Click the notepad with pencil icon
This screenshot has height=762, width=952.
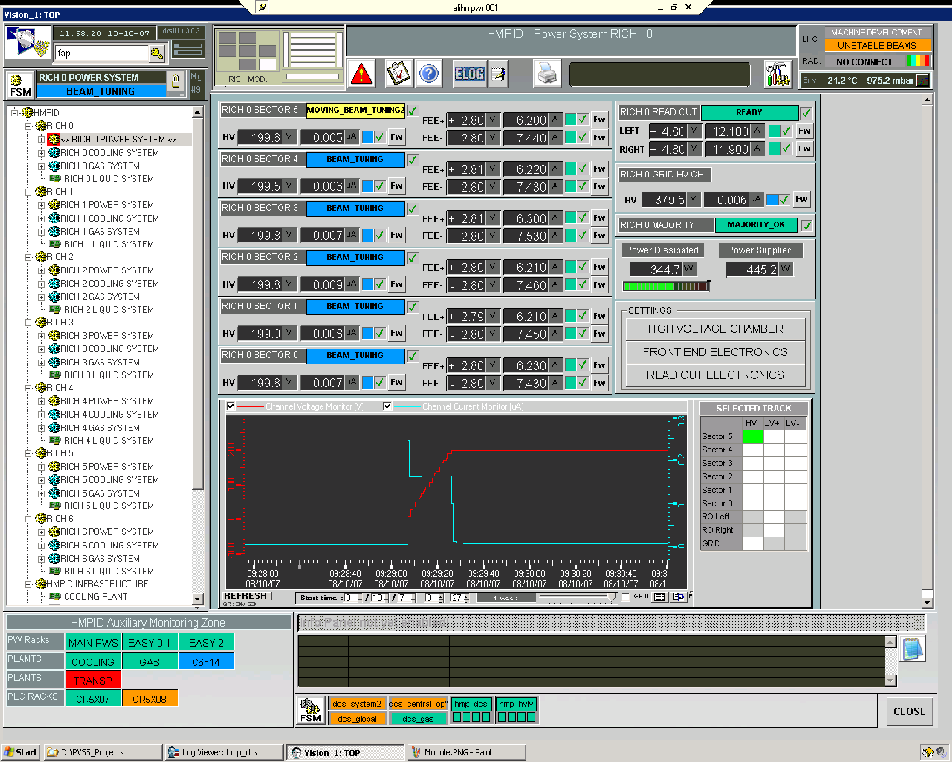click(498, 74)
